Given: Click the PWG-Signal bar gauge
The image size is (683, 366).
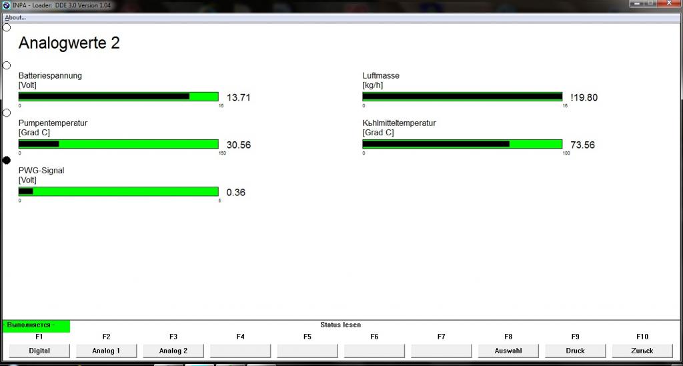Looking at the screenshot, I should click(x=119, y=191).
